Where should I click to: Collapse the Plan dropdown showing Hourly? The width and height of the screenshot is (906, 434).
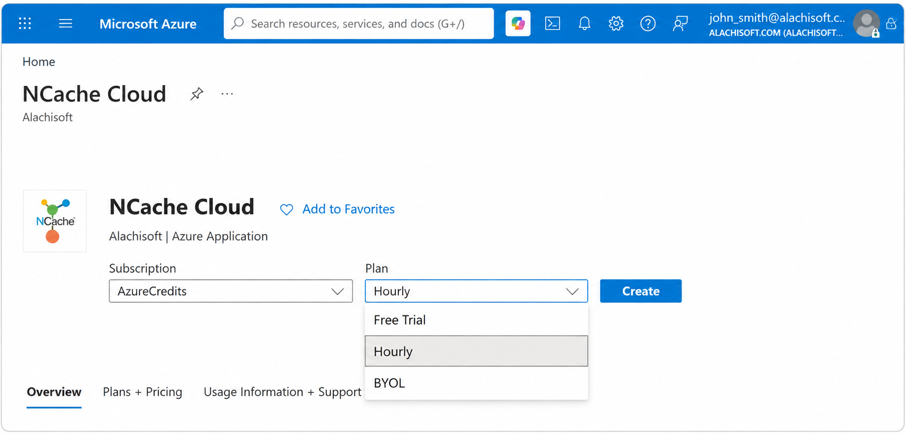[476, 291]
